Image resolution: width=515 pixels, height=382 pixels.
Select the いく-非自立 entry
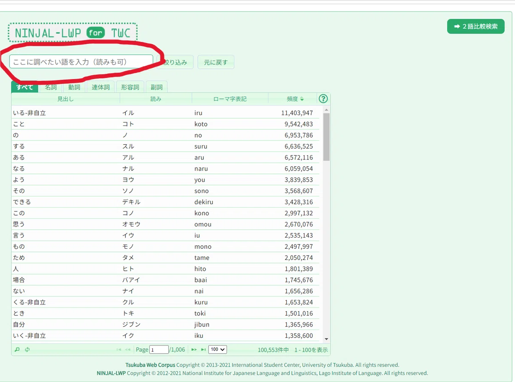click(30, 336)
